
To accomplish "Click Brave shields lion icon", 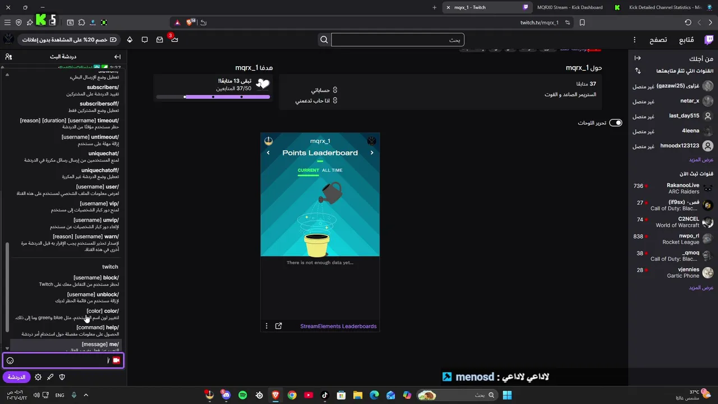I will 190,22.
